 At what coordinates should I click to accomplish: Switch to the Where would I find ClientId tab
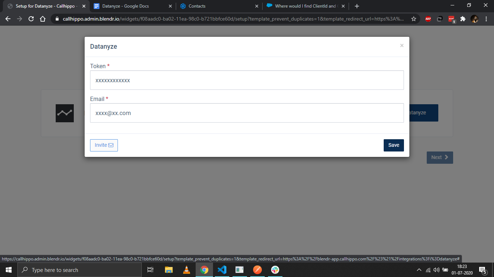305,6
